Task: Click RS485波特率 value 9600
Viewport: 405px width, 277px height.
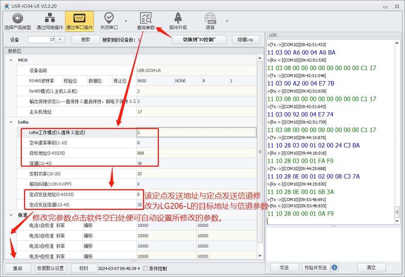Action: click(x=155, y=81)
